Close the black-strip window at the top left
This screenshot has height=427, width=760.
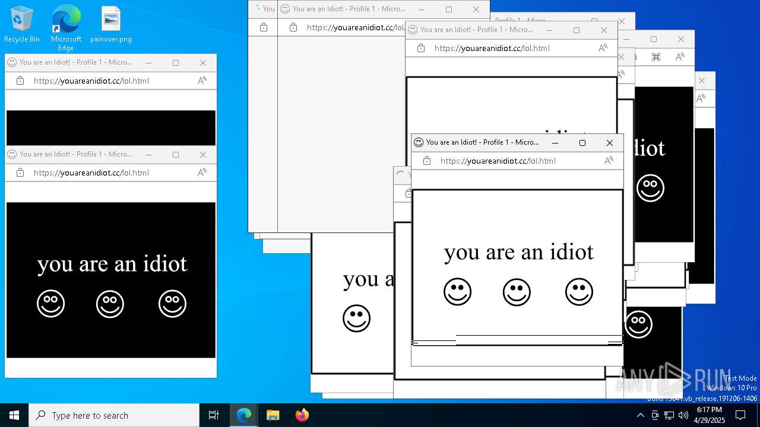203,62
